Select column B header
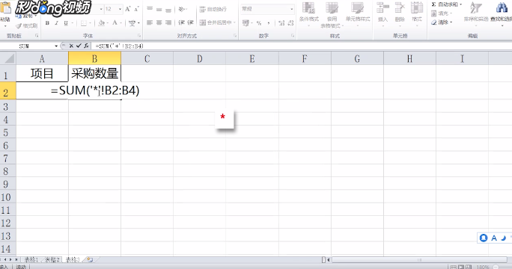This screenshot has height=269, width=512. tap(95, 59)
